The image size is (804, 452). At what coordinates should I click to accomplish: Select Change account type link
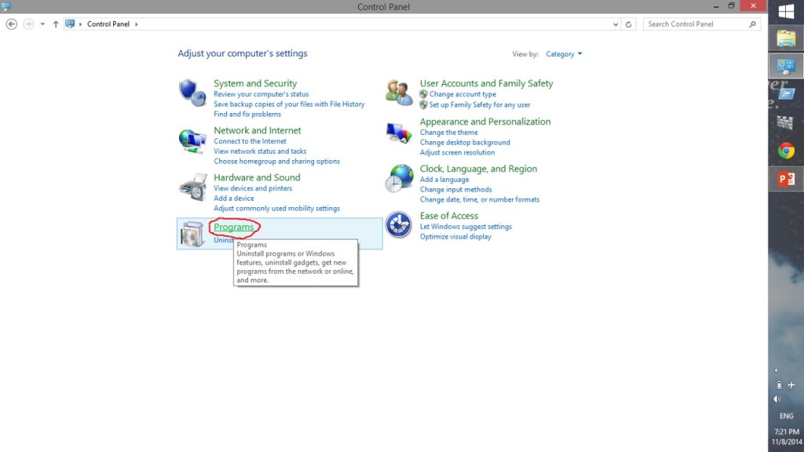pyautogui.click(x=462, y=94)
